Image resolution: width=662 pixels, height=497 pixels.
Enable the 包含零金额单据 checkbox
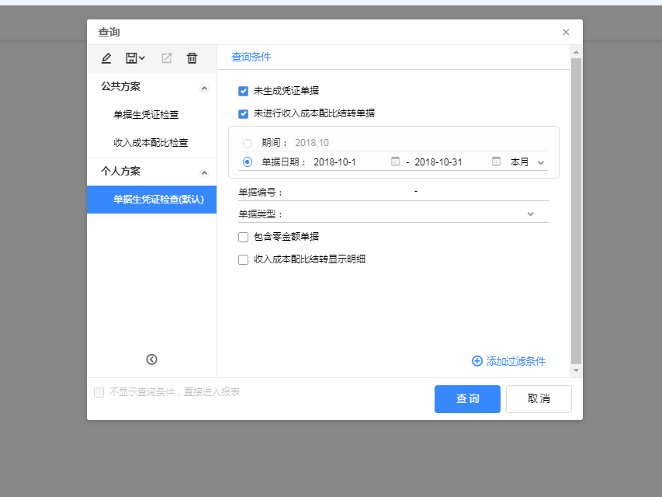243,237
